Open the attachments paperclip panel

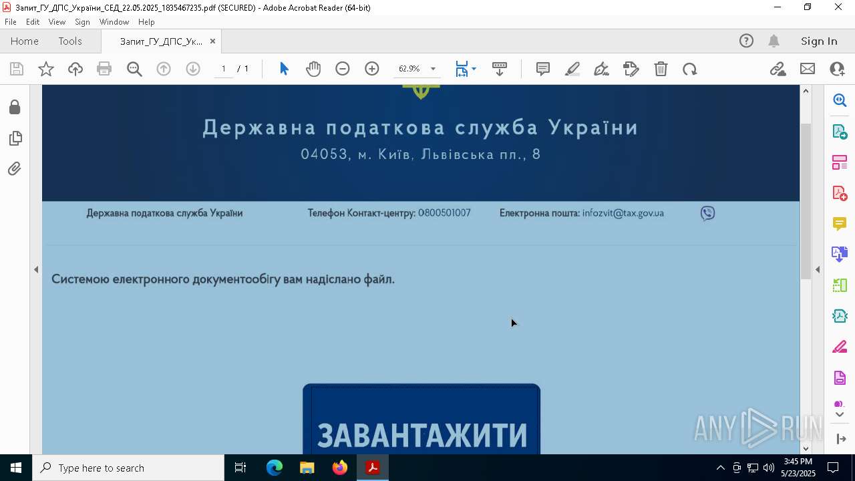point(15,168)
